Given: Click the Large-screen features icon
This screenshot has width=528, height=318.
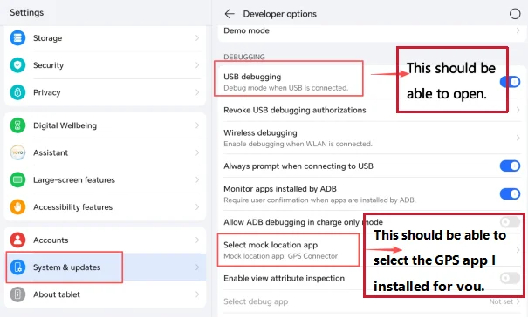Looking at the screenshot, I should point(17,179).
